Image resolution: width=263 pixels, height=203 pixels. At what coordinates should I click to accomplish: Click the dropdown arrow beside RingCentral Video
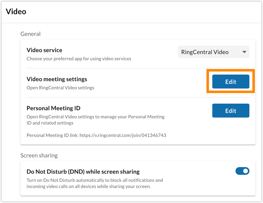pyautogui.click(x=245, y=52)
